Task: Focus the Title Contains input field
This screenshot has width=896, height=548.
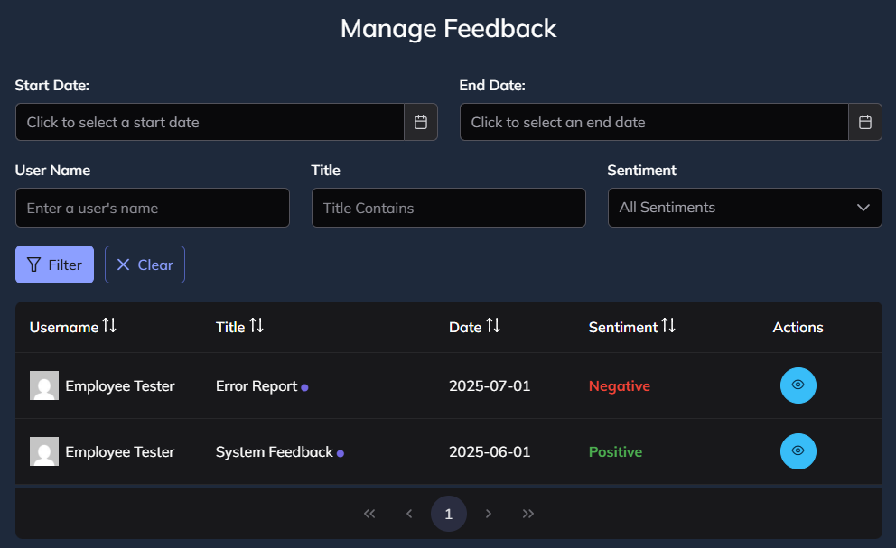Action: coord(448,208)
